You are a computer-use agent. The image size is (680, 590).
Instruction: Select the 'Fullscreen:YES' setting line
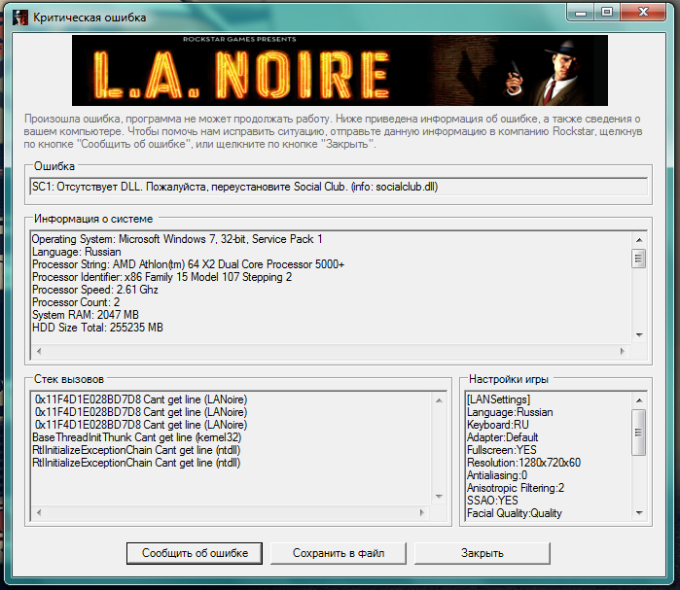pos(502,450)
